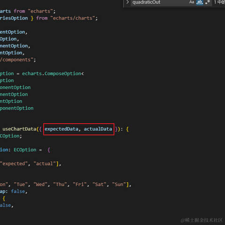Click the "Tue" axis label string

(21, 184)
